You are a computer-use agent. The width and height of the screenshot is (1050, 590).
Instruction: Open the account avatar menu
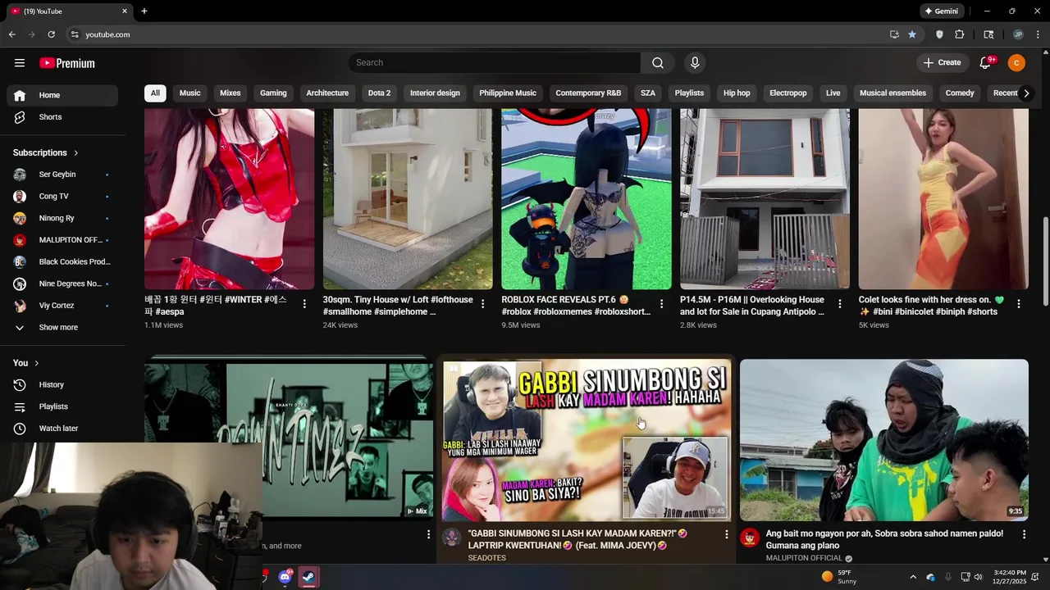(x=1016, y=63)
